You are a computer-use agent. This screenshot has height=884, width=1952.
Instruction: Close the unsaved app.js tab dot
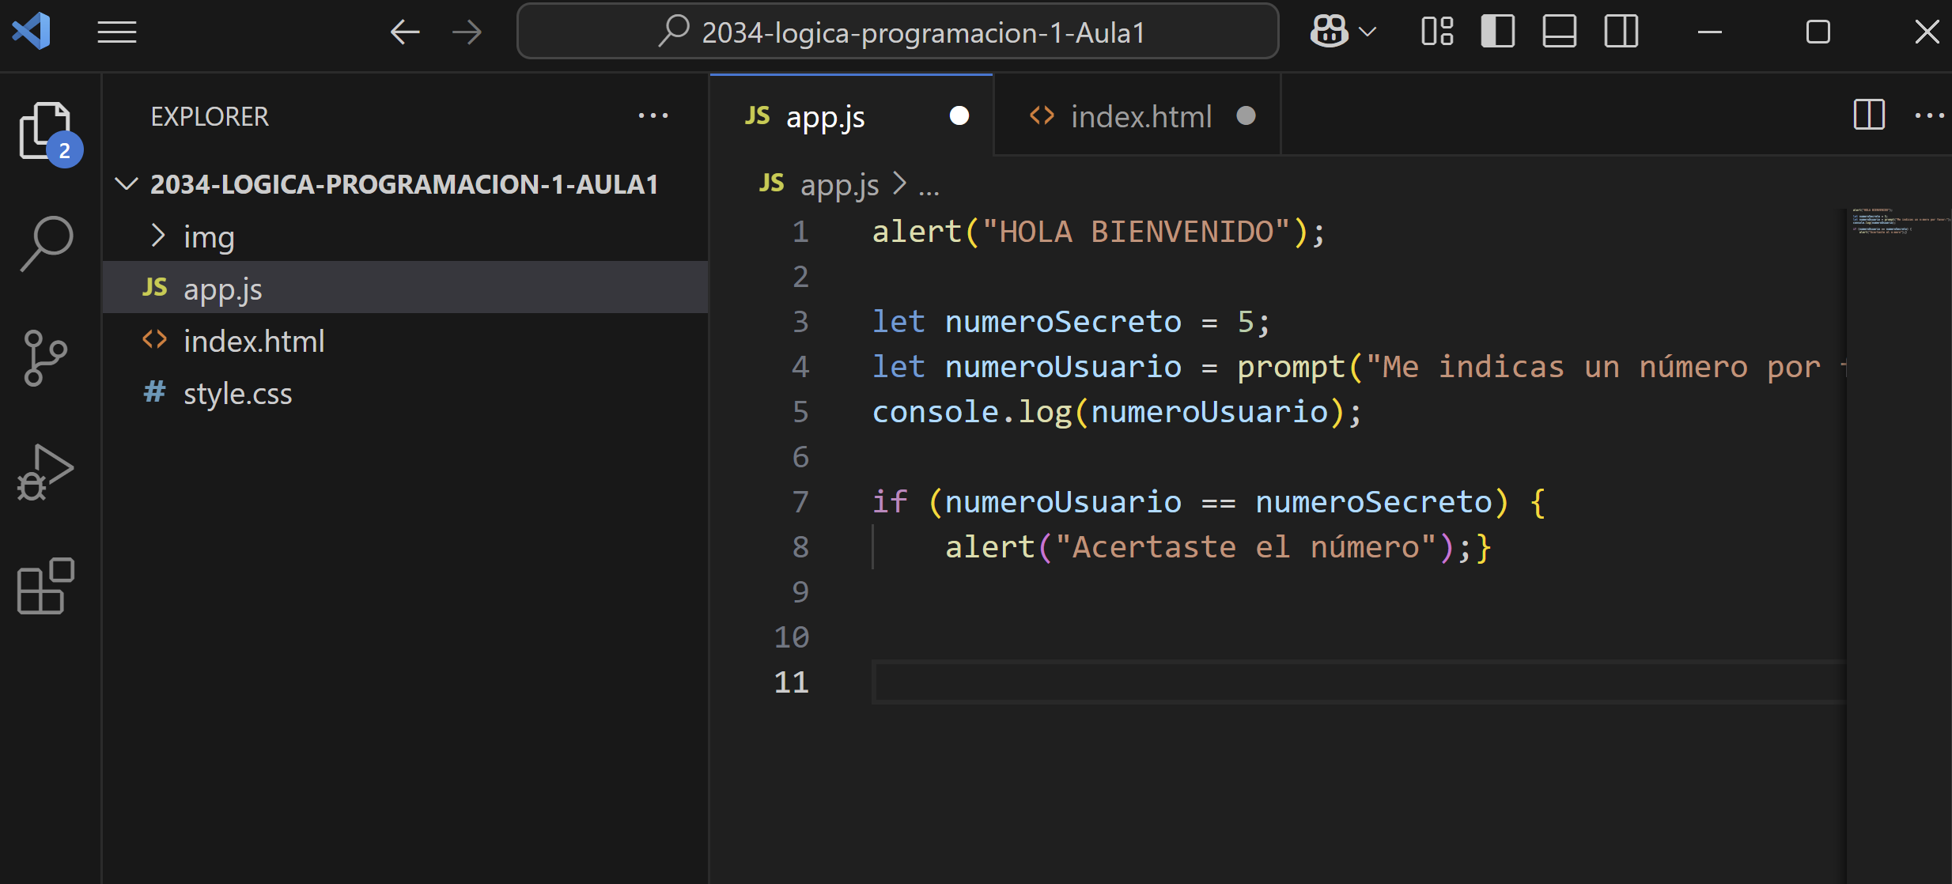(959, 116)
